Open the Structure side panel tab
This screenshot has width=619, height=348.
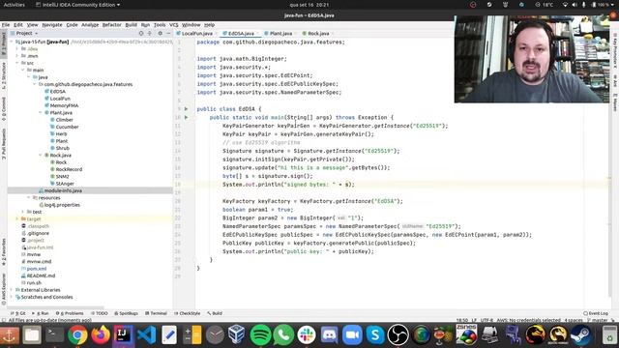[x=4, y=75]
